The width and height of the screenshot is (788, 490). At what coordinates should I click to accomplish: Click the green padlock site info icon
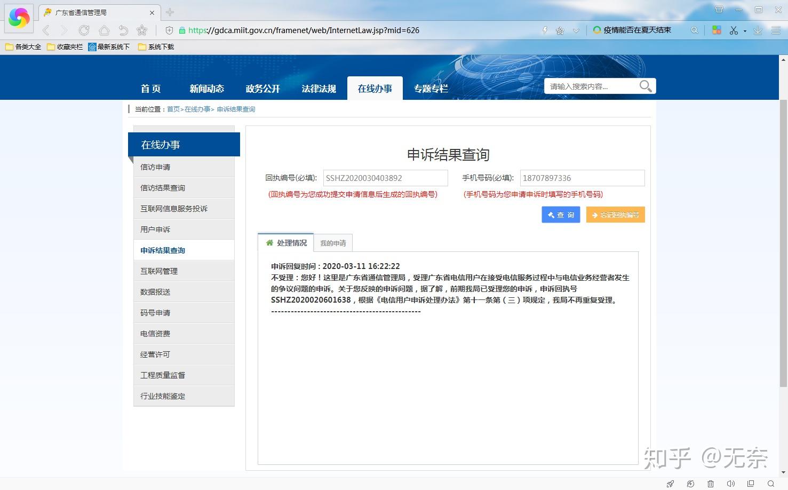pyautogui.click(x=182, y=30)
